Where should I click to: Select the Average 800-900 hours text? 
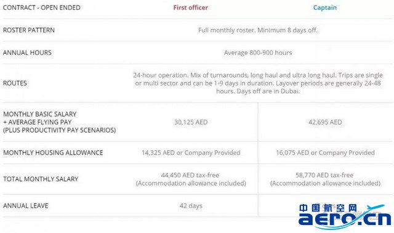(258, 52)
